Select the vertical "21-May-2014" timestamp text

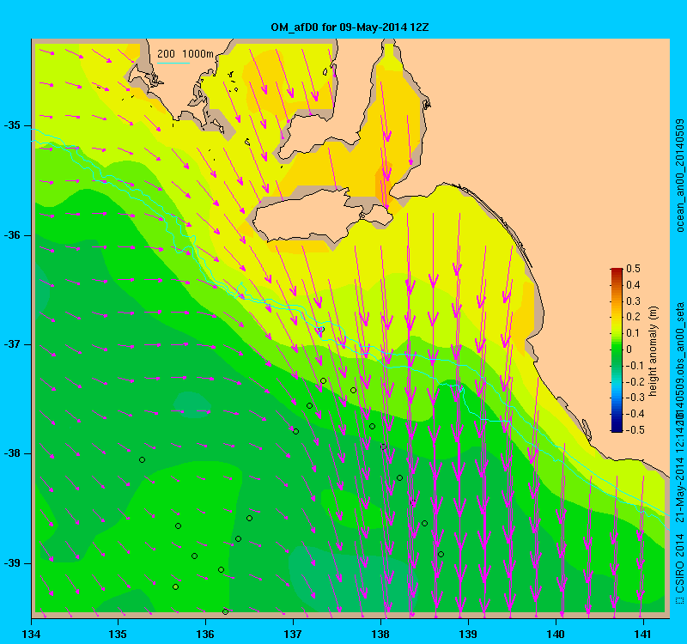(679, 489)
